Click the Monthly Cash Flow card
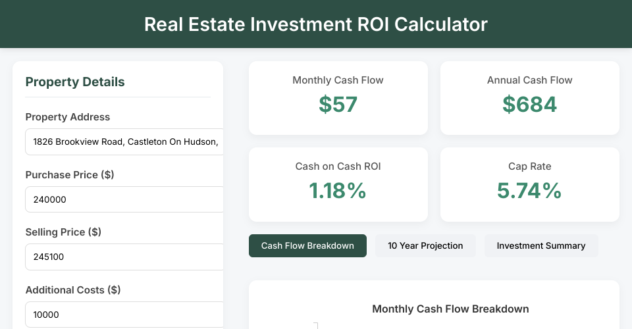632x329 pixels. pos(338,98)
